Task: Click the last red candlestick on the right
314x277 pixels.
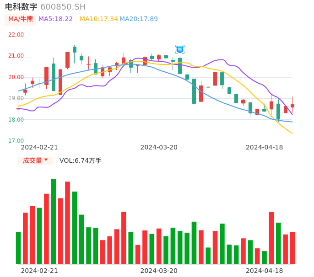Action: pyautogui.click(x=292, y=106)
